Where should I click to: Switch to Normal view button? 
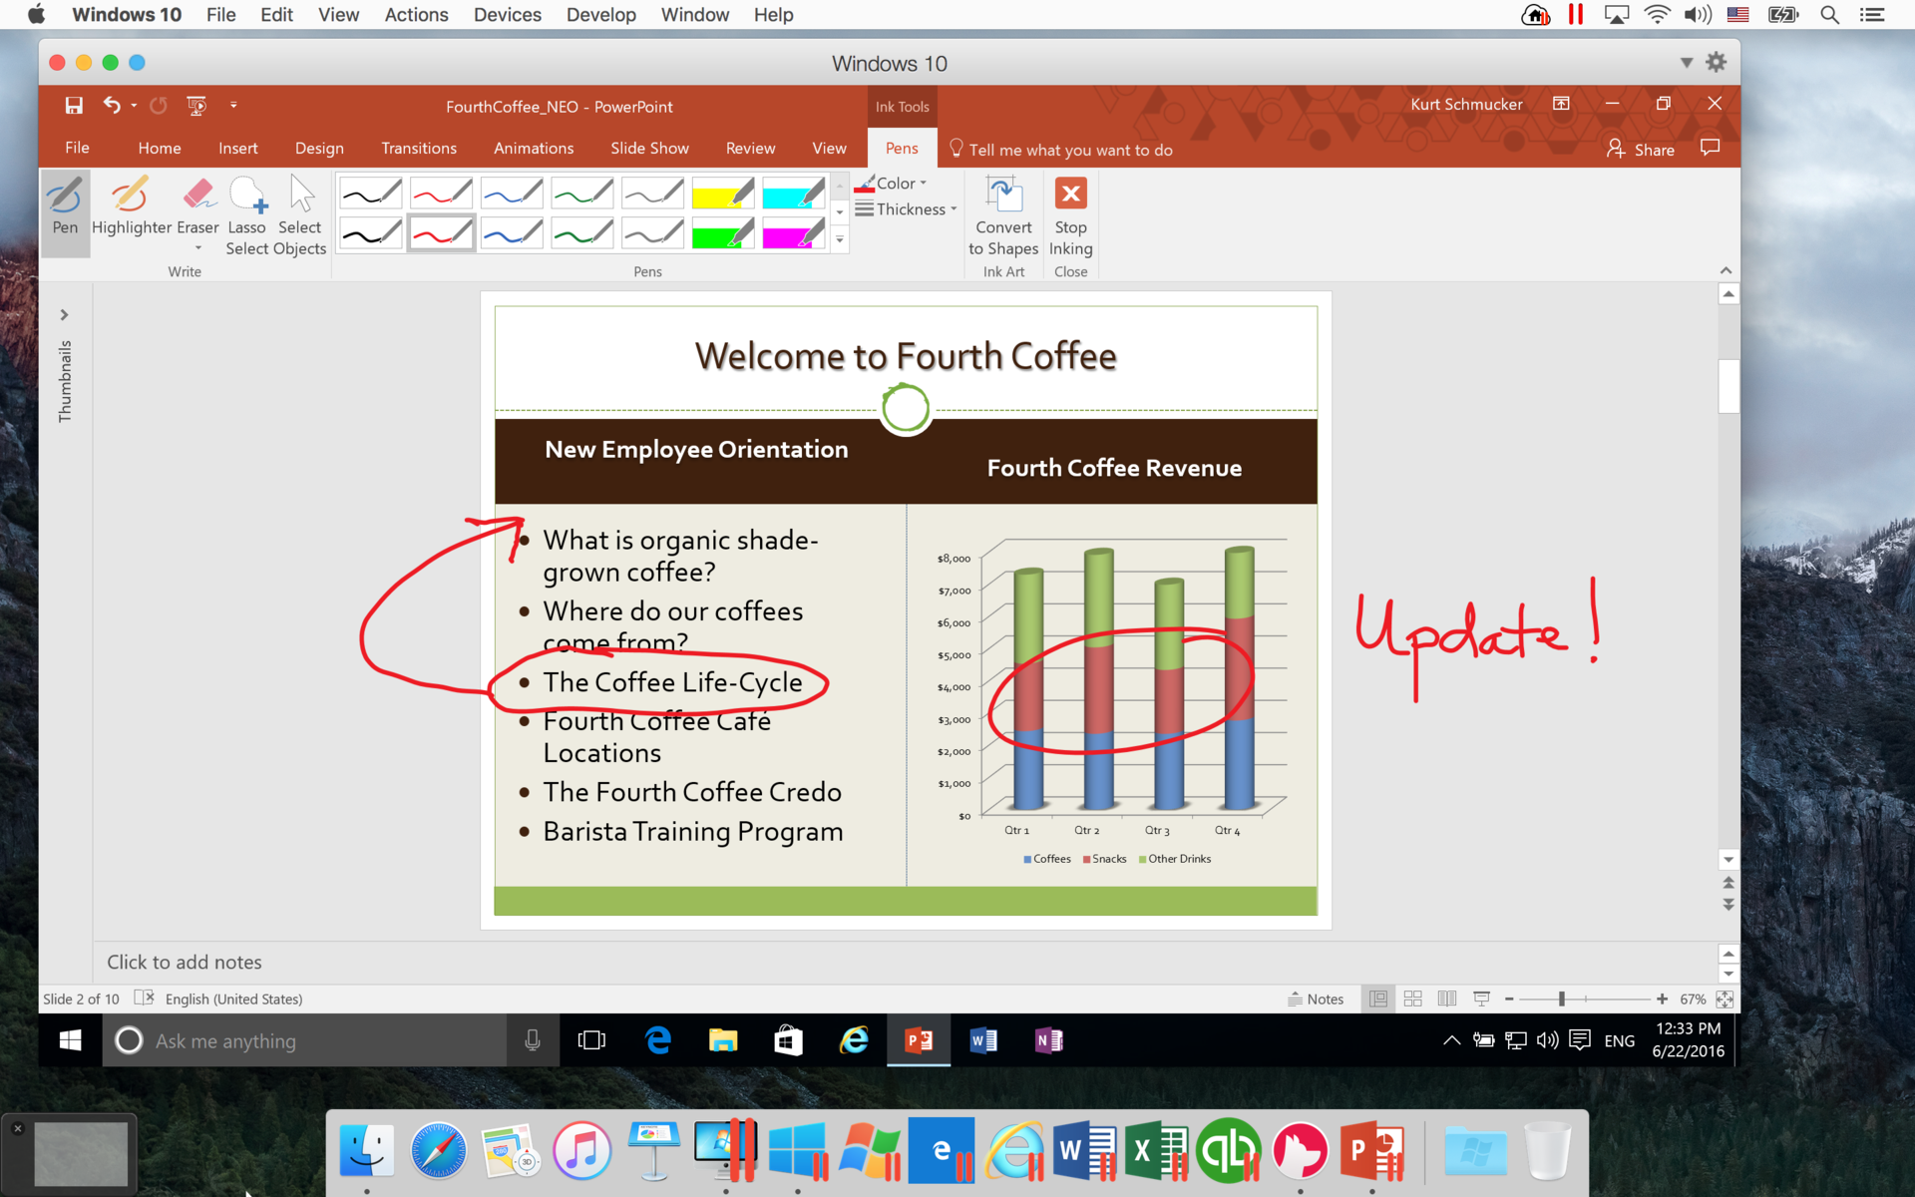click(1378, 998)
